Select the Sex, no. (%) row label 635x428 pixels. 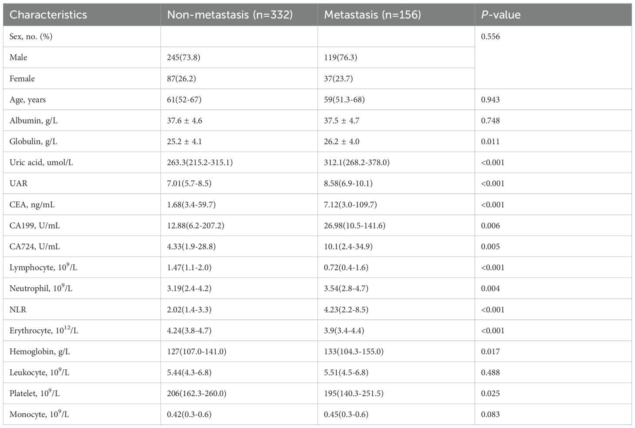click(31, 36)
